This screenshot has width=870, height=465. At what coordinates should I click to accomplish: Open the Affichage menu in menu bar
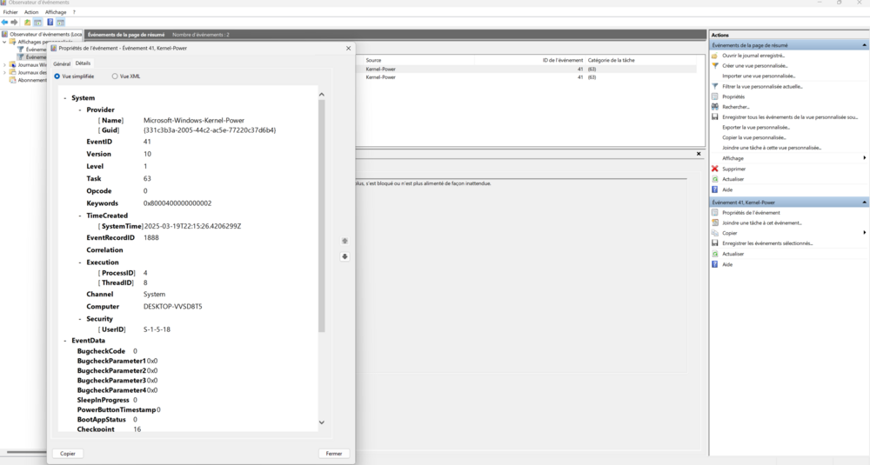[56, 12]
